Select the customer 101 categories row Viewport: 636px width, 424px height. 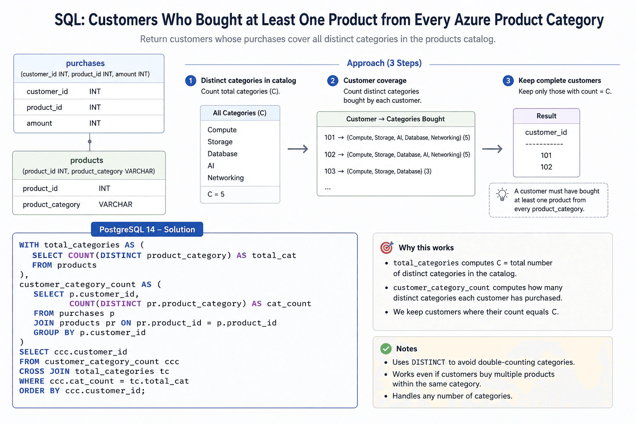point(397,137)
